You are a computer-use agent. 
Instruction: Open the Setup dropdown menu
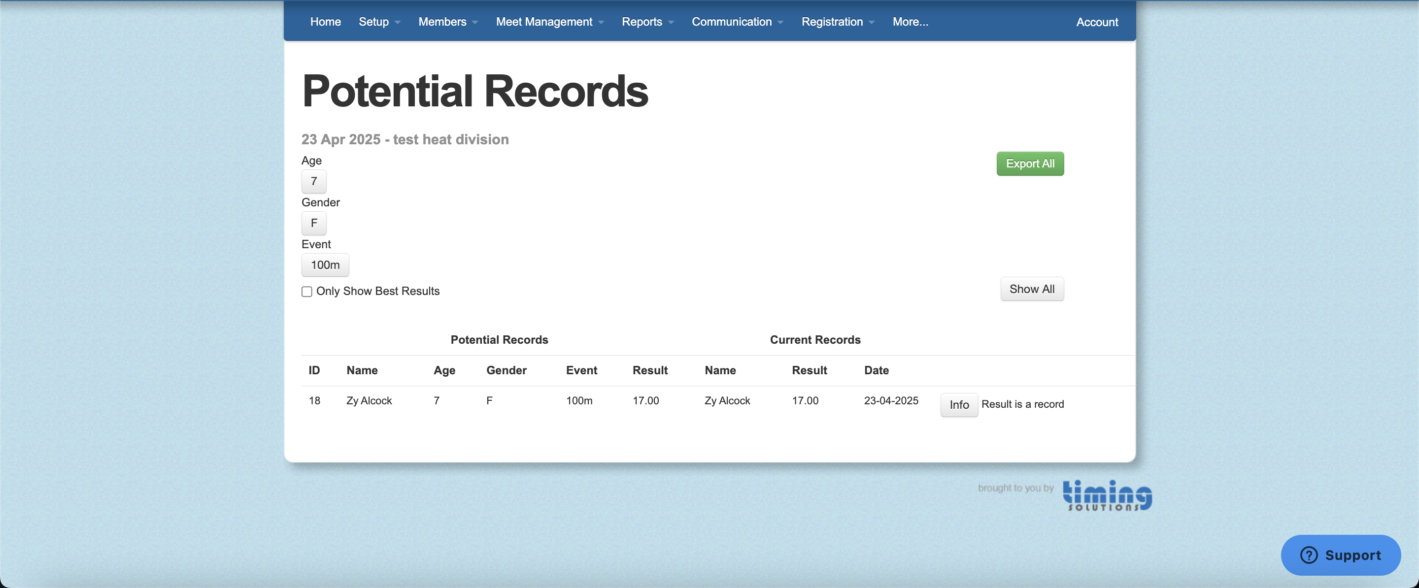point(379,22)
